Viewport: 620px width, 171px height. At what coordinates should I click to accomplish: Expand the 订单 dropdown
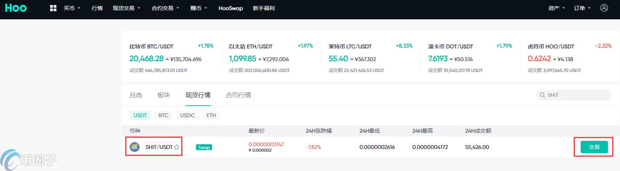582,8
